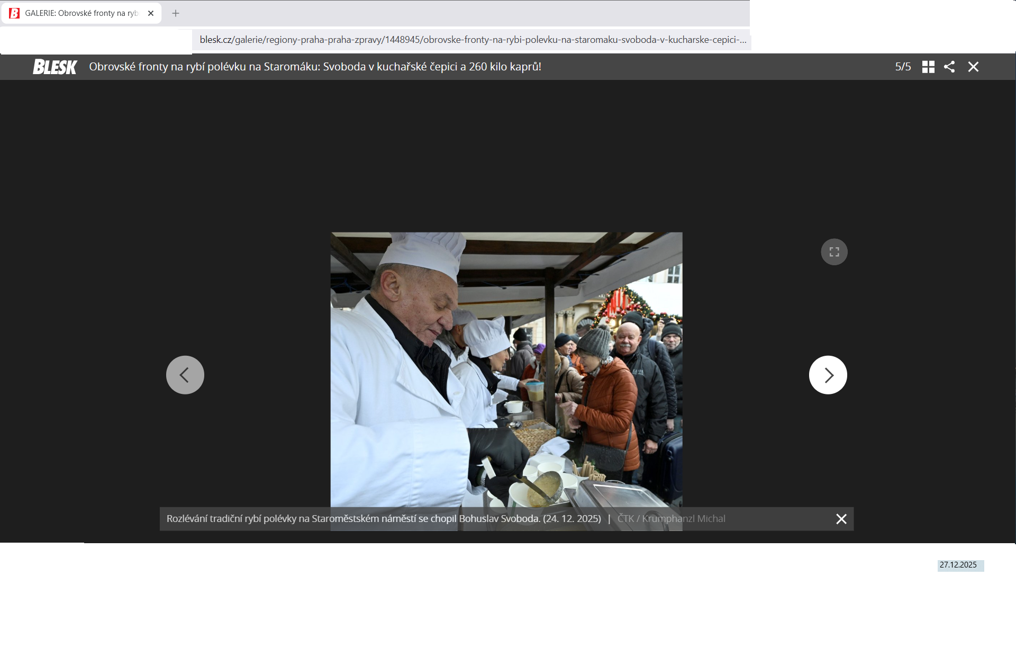Screen dimensions: 1016x648
Task: Advance to the next gallery photo
Action: [828, 375]
